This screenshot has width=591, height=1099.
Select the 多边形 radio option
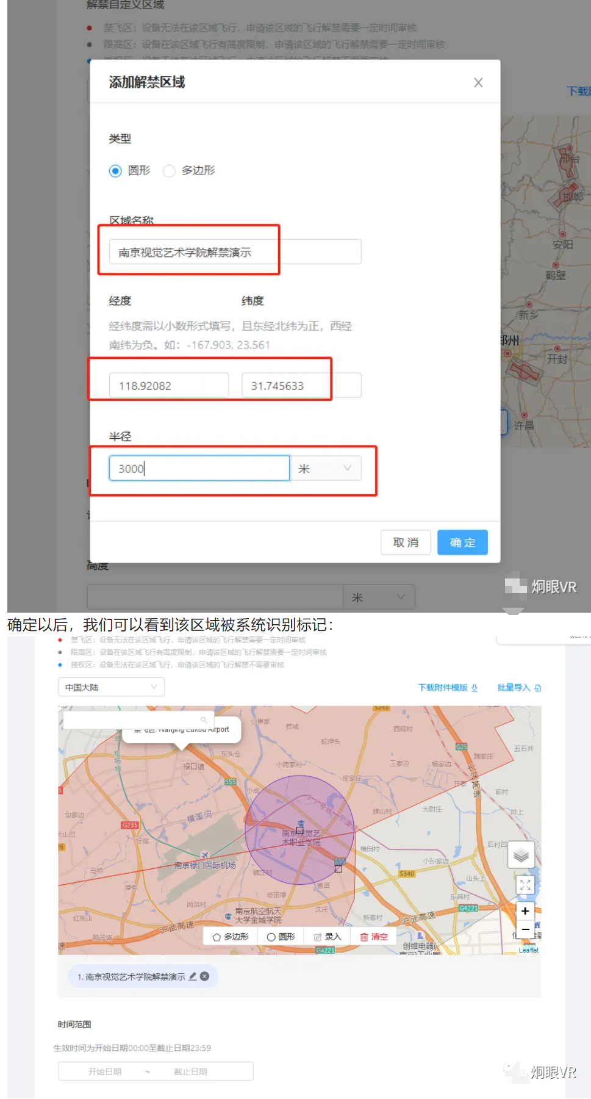pyautogui.click(x=169, y=171)
